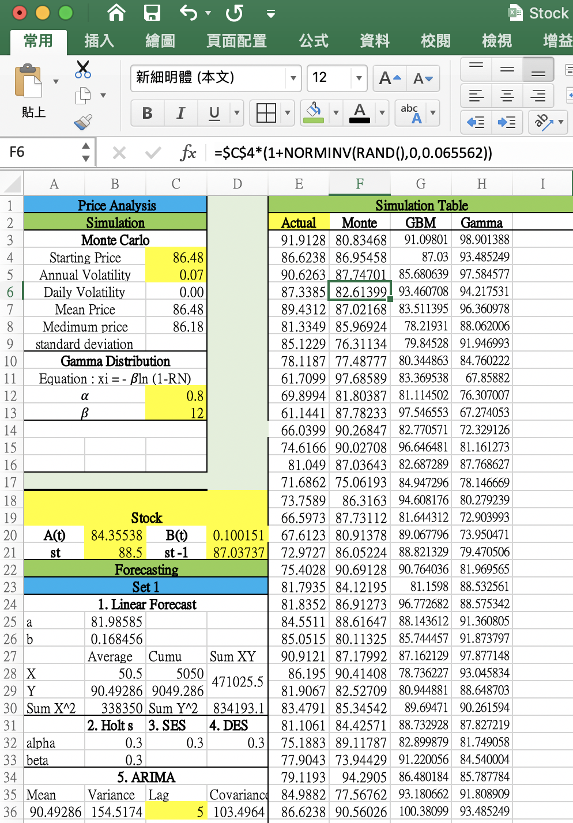Cancel the formula entry with X
This screenshot has width=573, height=823.
(119, 153)
